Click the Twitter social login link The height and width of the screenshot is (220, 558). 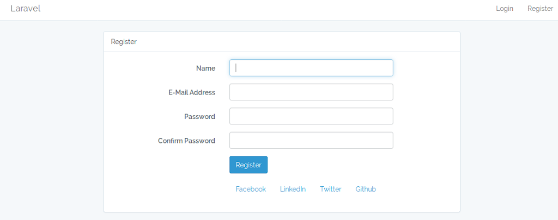click(x=331, y=189)
